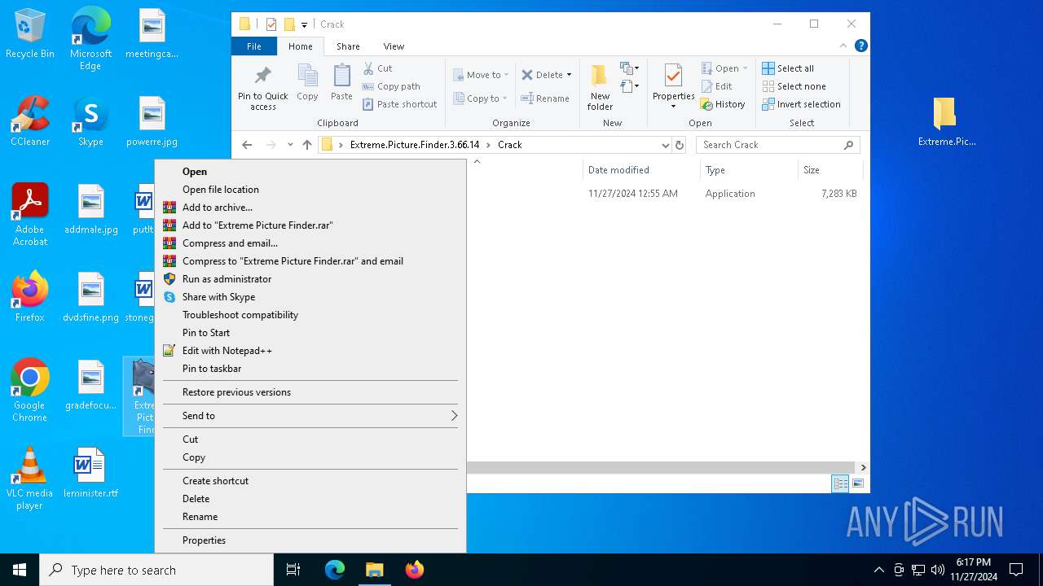1043x586 pixels.
Task: Click Extreme.Picture.Finder.3.66.14 breadcrumb
Action: [415, 145]
